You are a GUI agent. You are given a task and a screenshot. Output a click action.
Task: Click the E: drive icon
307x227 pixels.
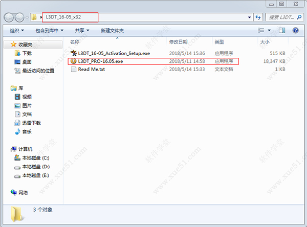(17, 176)
